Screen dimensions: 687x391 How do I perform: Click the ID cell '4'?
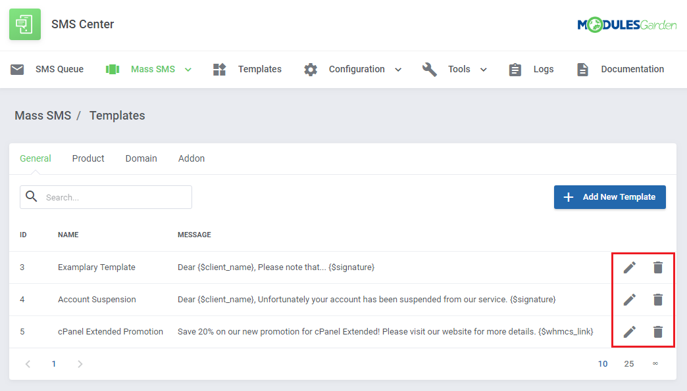pyautogui.click(x=22, y=300)
